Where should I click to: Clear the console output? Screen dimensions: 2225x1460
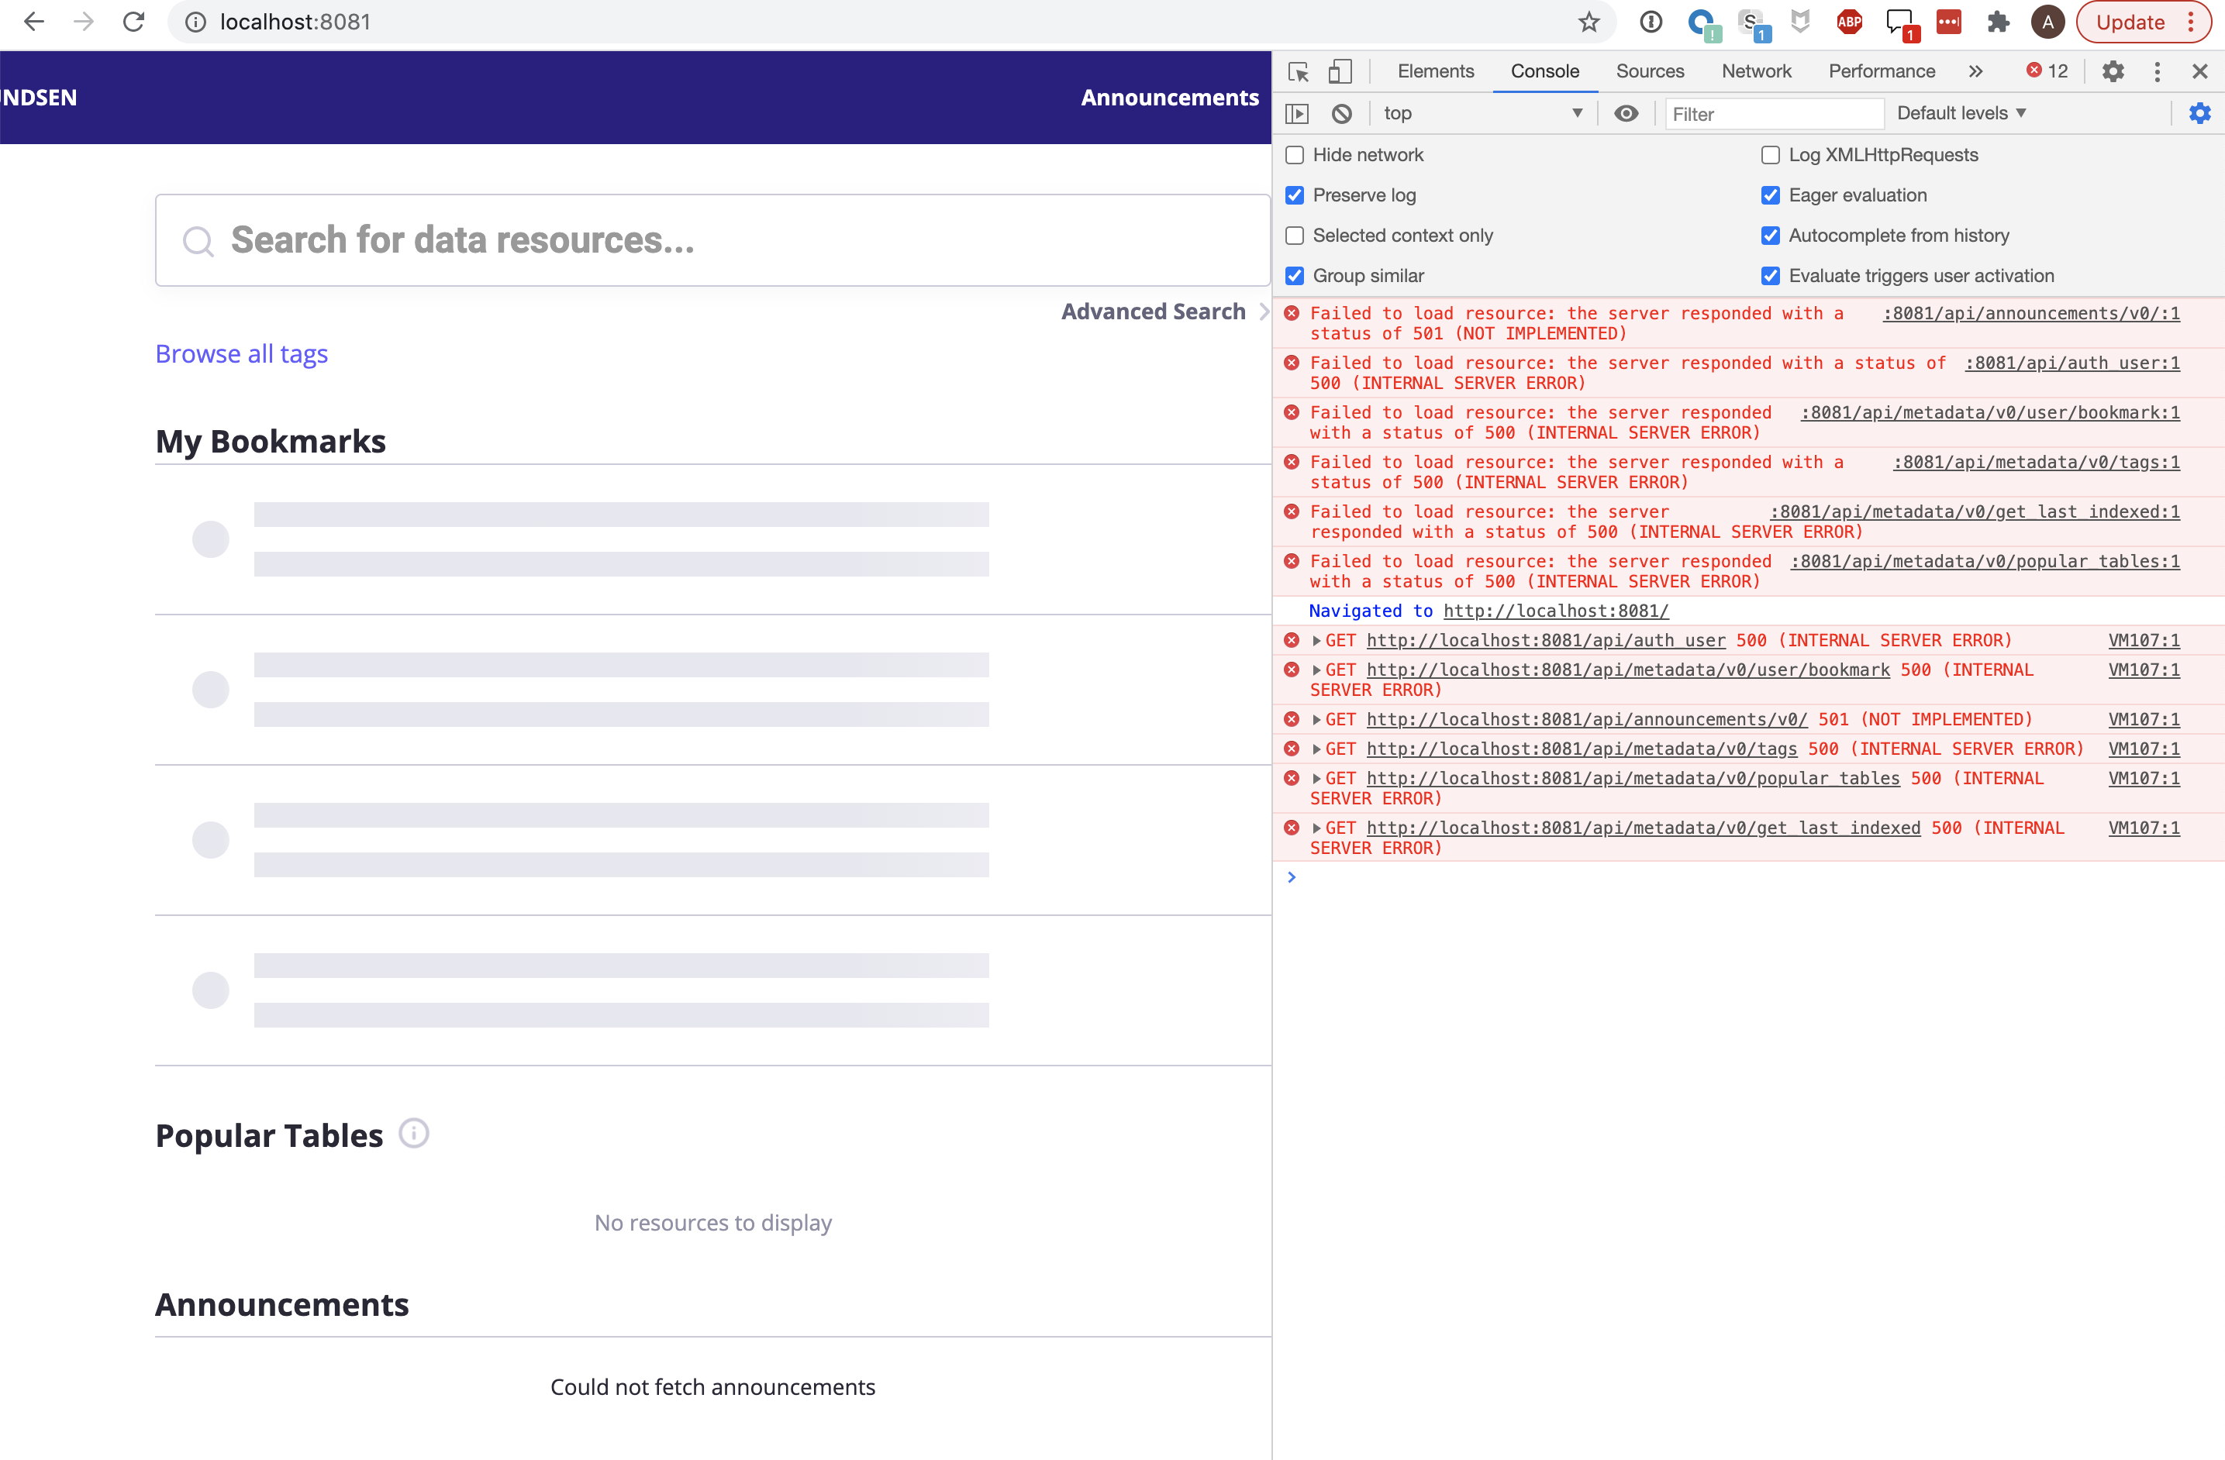coord(1341,113)
